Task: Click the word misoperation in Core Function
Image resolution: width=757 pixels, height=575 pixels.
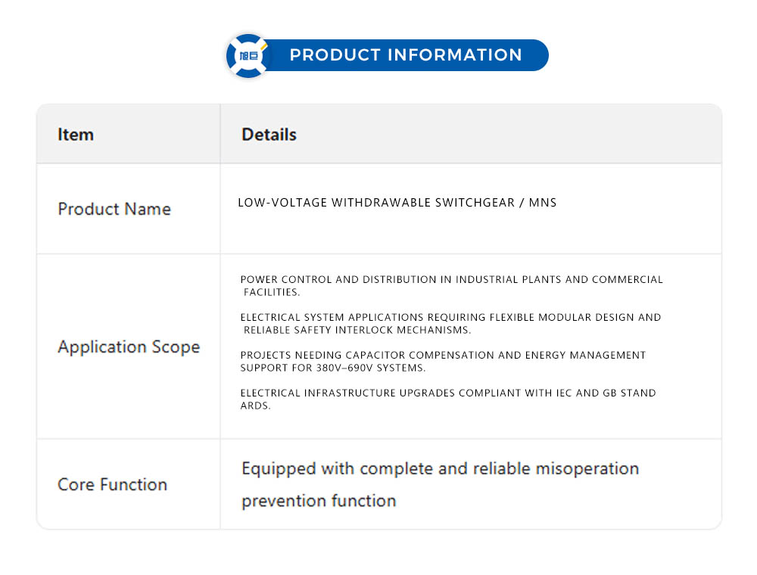Action: point(587,469)
